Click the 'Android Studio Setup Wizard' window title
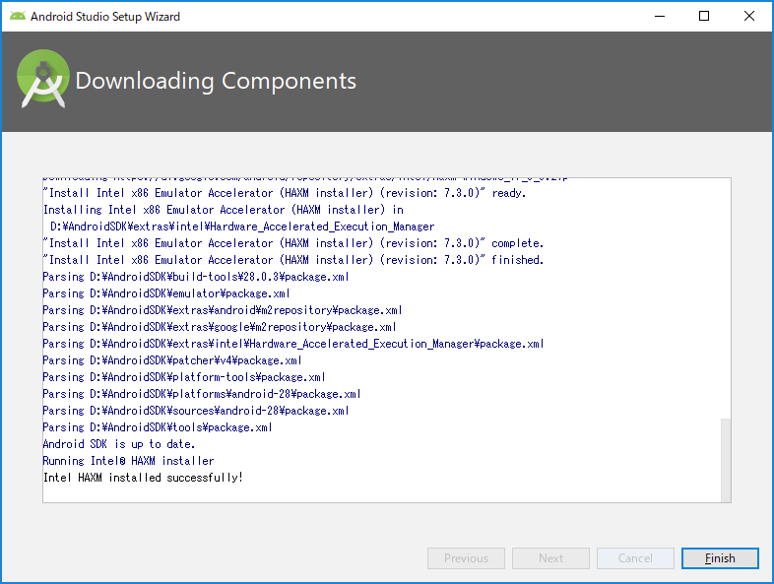 pos(105,17)
